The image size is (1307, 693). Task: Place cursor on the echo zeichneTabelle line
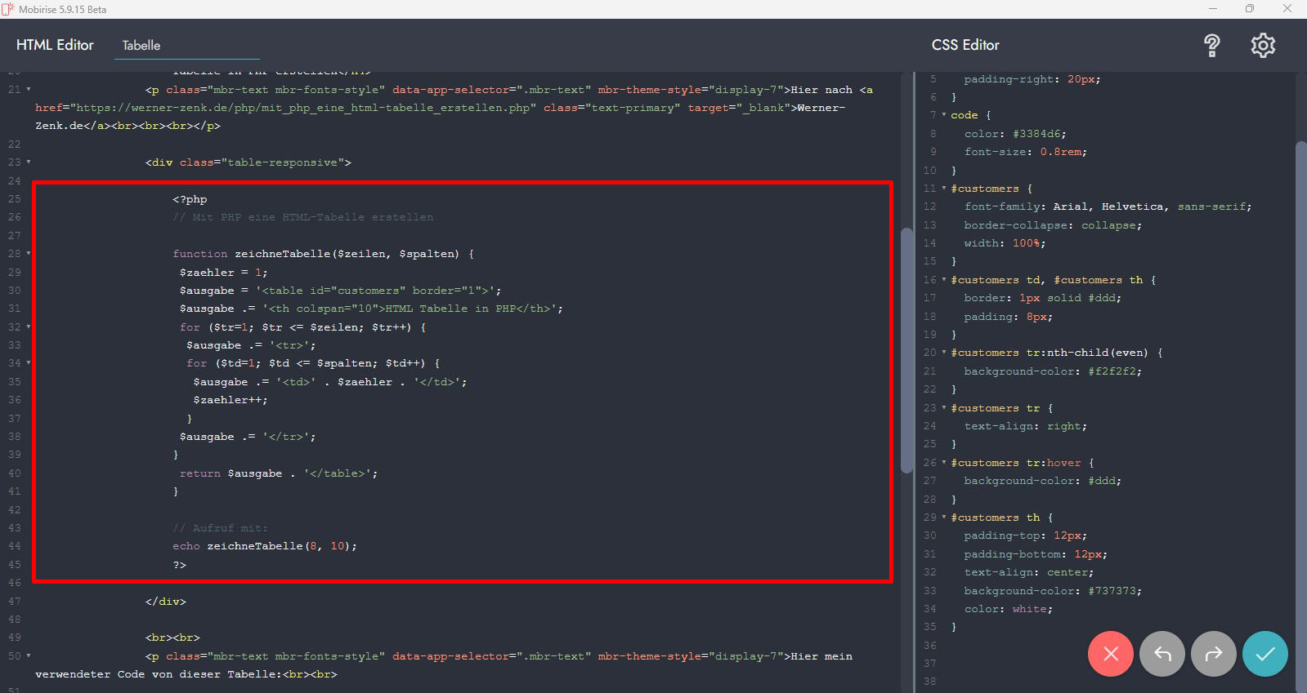tap(265, 546)
